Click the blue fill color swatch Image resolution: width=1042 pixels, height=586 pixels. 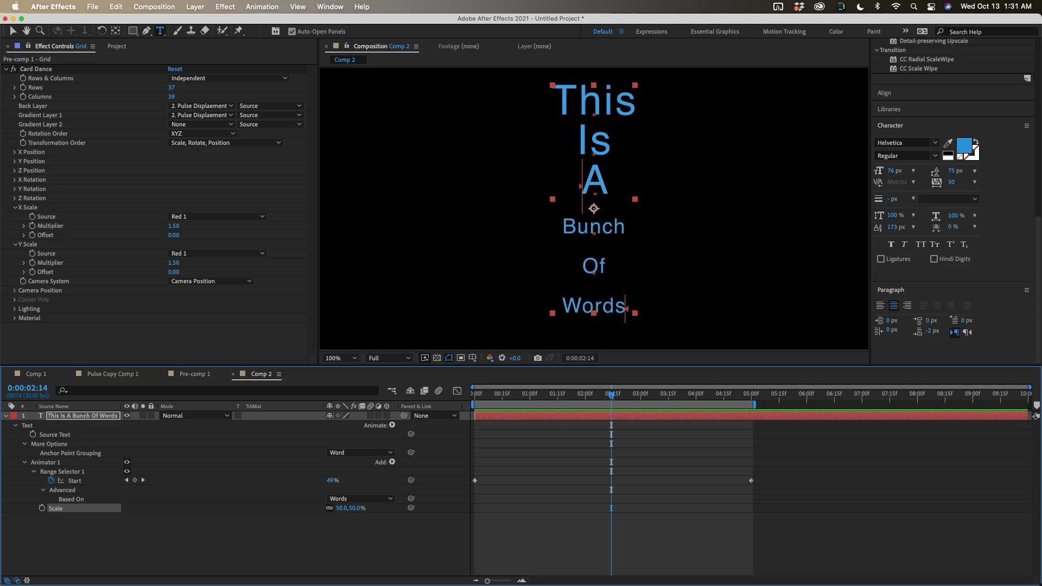coord(964,145)
